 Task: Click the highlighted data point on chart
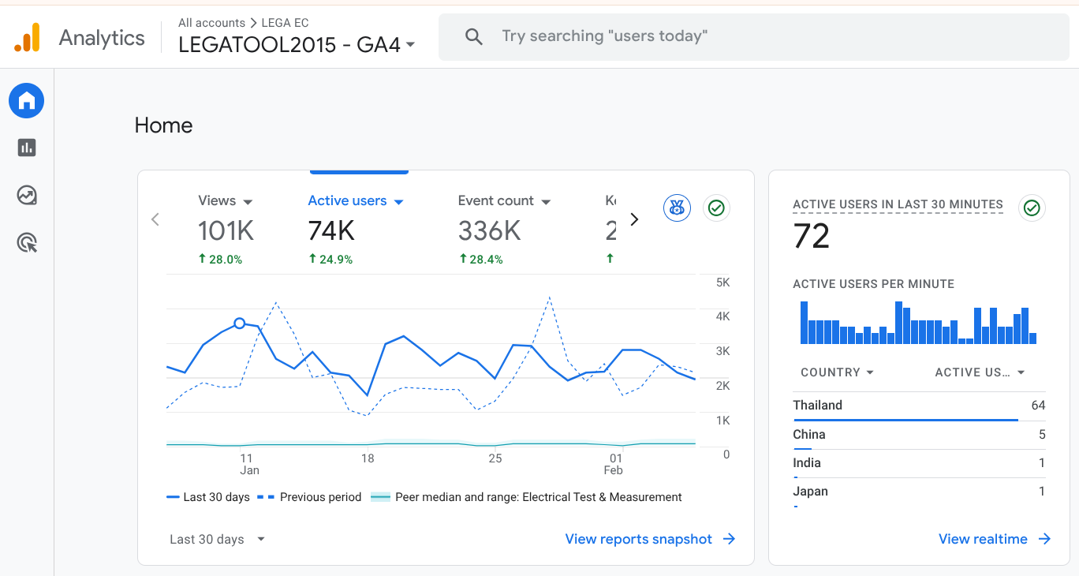(240, 324)
